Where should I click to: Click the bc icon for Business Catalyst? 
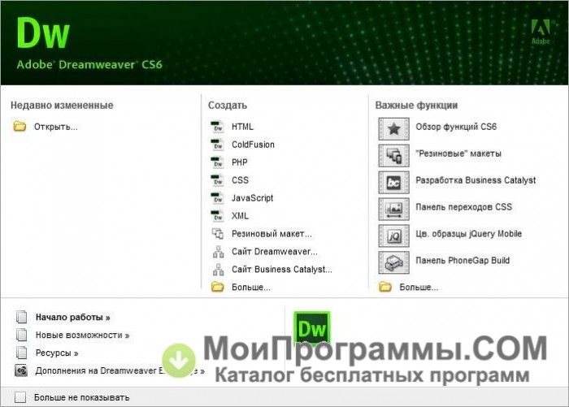pos(393,182)
